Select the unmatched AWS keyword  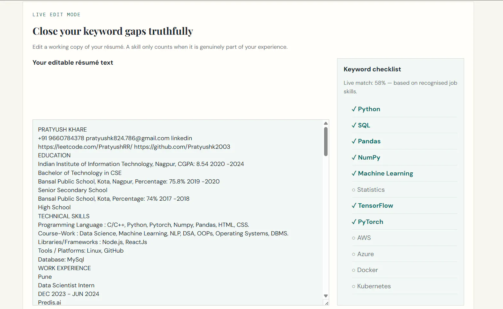pyautogui.click(x=404, y=238)
